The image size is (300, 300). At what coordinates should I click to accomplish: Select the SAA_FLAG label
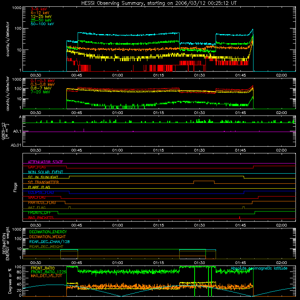(37, 198)
